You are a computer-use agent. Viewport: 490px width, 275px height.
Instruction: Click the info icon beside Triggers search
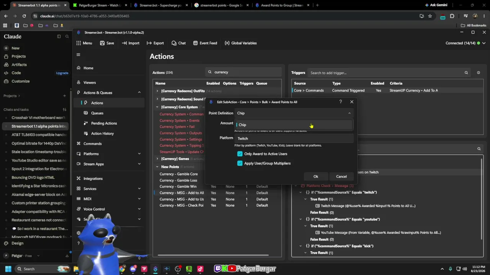coord(478,73)
